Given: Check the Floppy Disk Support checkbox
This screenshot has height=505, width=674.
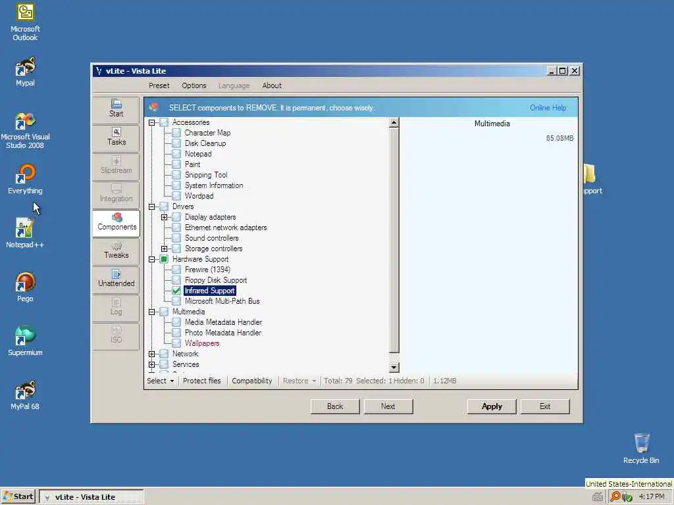Looking at the screenshot, I should [176, 280].
